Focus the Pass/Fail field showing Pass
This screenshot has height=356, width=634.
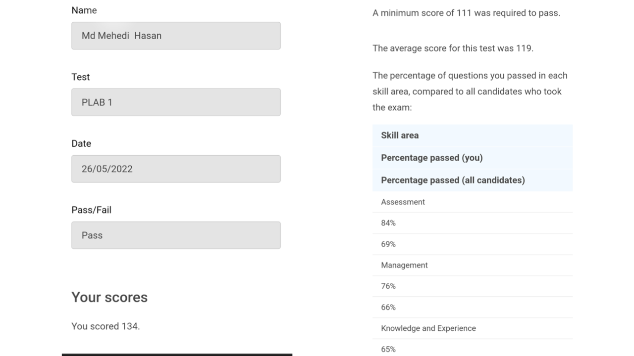(176, 235)
